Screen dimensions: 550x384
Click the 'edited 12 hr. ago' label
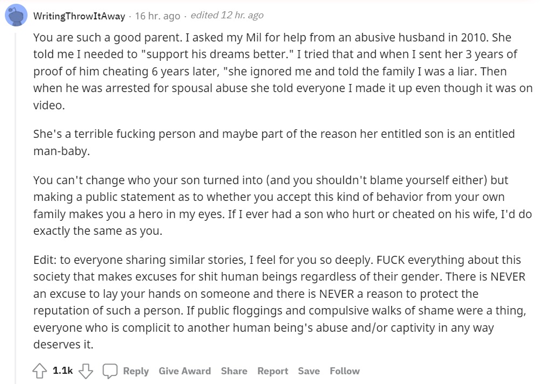click(x=227, y=16)
